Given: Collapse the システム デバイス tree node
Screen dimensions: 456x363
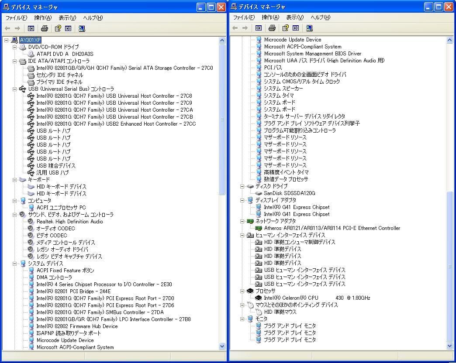Looking at the screenshot, I should coord(14,264).
